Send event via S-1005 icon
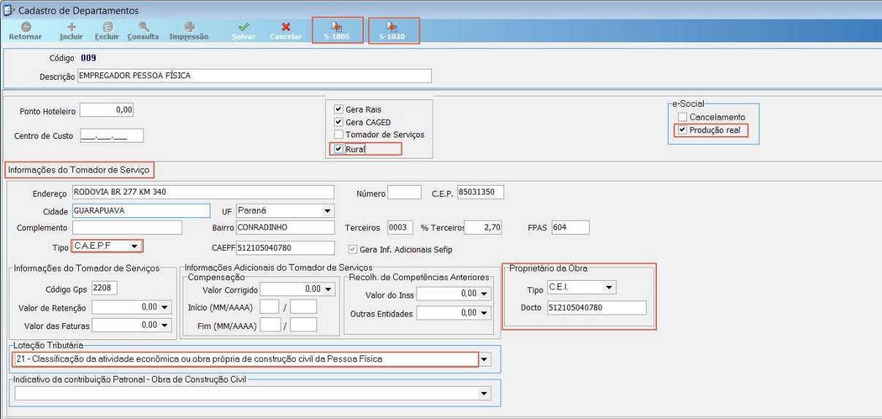This screenshot has width=882, height=419. [338, 26]
